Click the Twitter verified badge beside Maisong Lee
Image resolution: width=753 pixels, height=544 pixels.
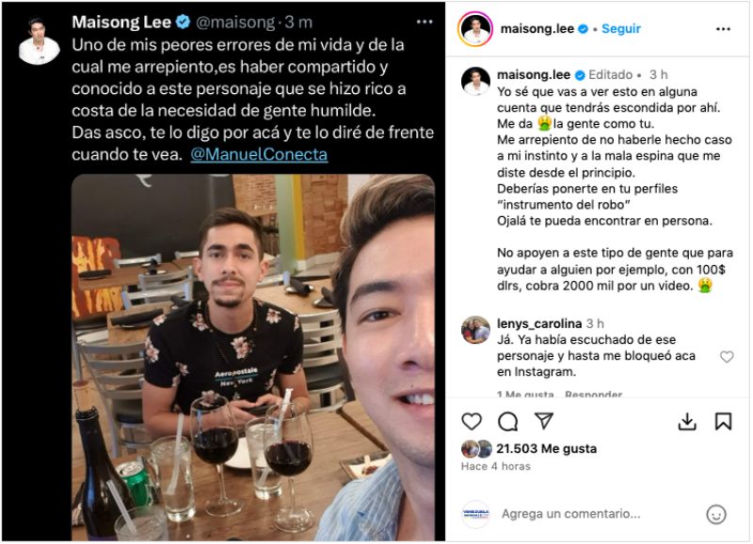(184, 22)
